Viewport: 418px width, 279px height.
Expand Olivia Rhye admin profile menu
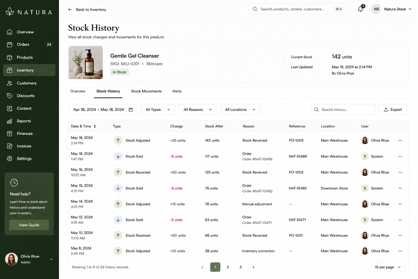click(x=29, y=259)
